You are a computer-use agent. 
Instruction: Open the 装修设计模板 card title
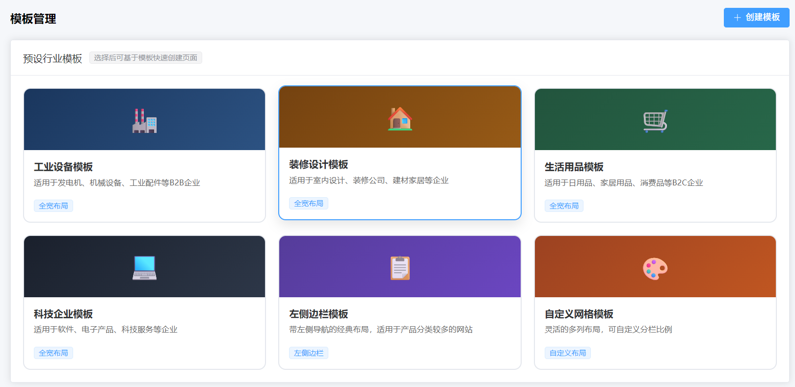click(318, 164)
